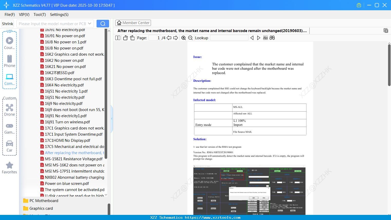This screenshot has width=391, height=220.
Task: Rotate the page counterclockwise
Action: pyautogui.click(x=125, y=38)
